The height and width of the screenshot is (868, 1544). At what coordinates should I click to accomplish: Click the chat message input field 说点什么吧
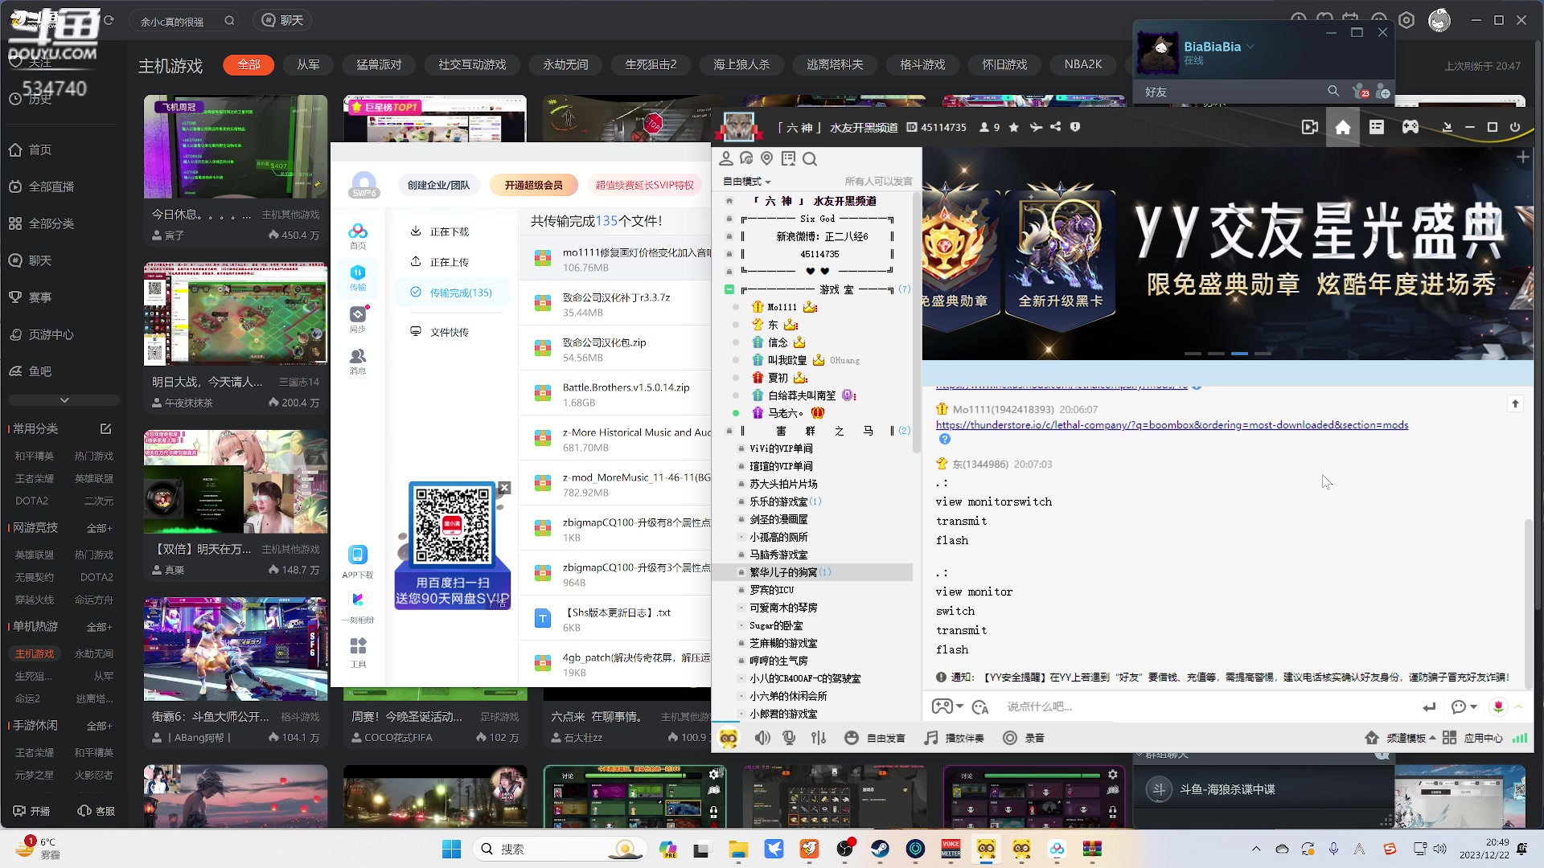[1206, 706]
